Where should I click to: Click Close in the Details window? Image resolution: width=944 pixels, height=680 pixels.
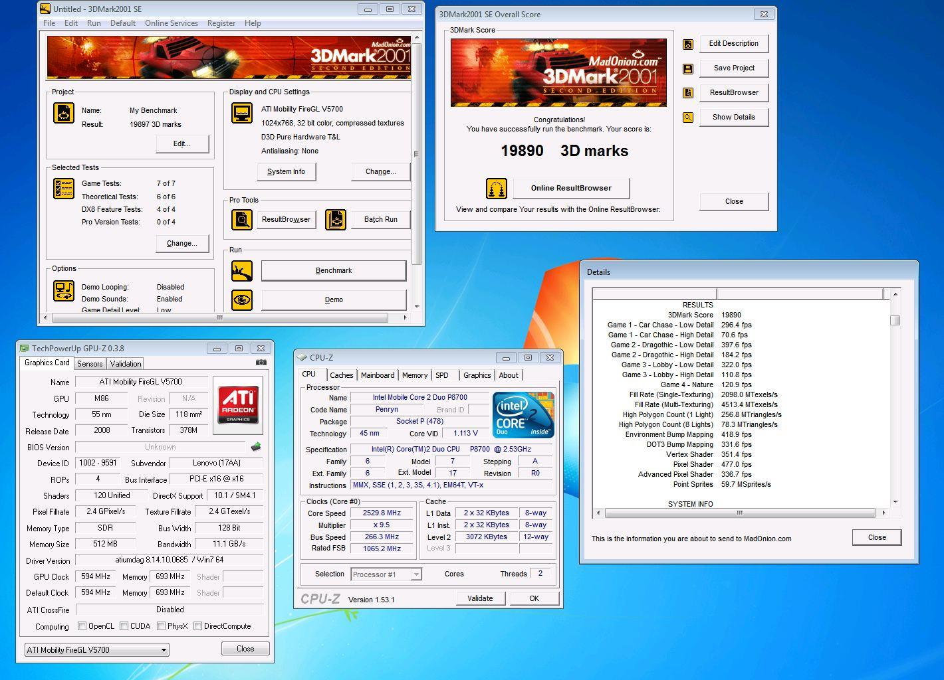coord(877,537)
